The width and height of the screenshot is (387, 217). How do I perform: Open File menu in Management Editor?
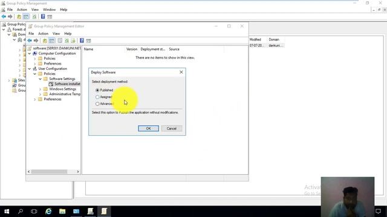coord(31,34)
